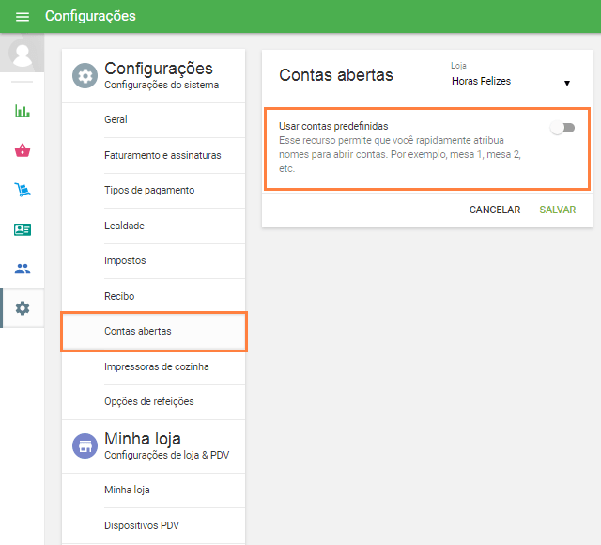The width and height of the screenshot is (601, 545).
Task: Click the CANCELAR button
Action: [x=495, y=210]
